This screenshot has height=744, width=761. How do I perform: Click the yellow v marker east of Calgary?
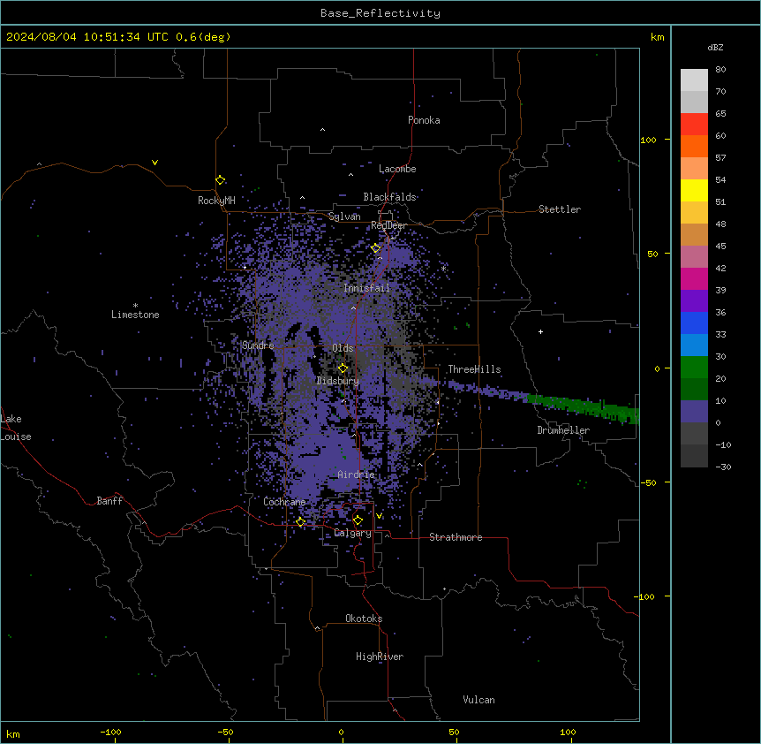pos(379,516)
